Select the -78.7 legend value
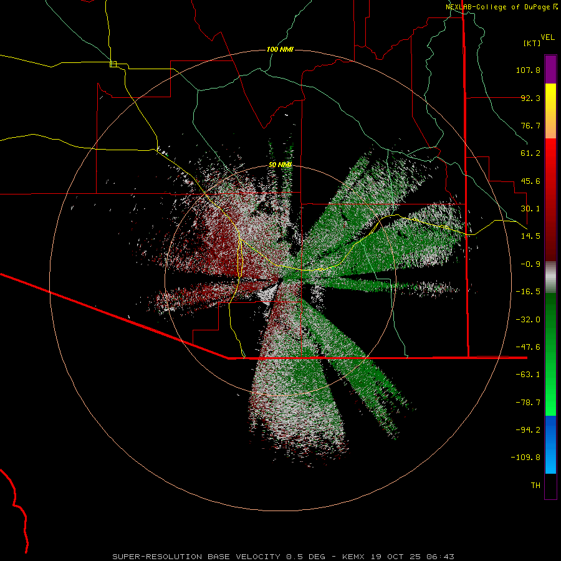 [528, 403]
